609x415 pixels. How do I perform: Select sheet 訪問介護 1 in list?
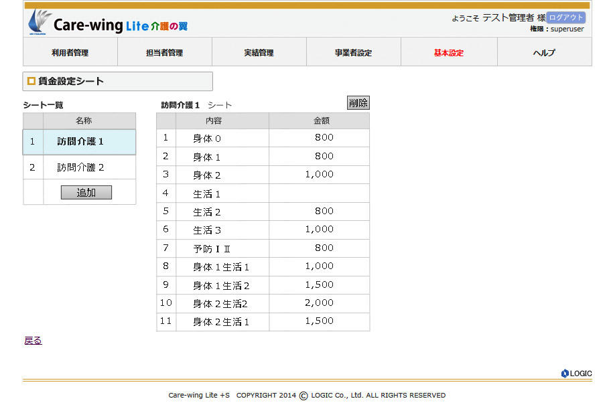[80, 142]
